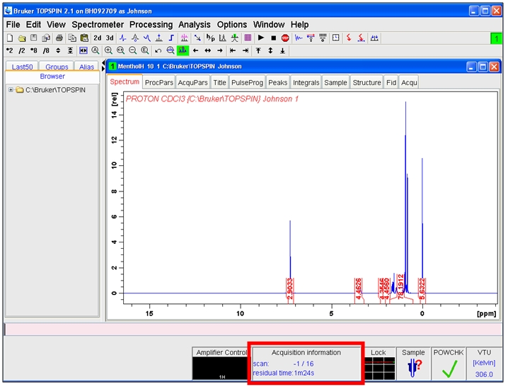This screenshot has height=387, width=508.
Task: Shift spectrum baseline to top
Action: 258,50
